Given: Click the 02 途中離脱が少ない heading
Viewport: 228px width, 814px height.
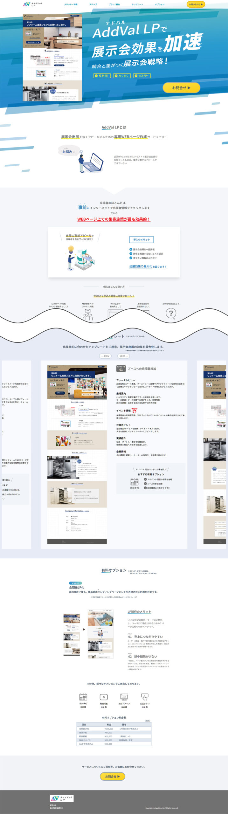Looking at the screenshot, I should (142, 656).
